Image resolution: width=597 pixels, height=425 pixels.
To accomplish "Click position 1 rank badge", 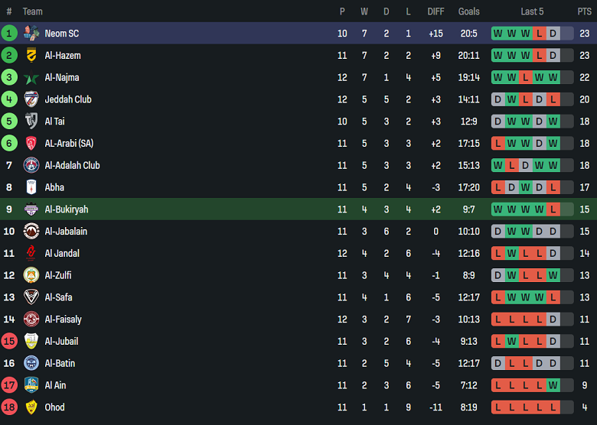I will (9, 34).
